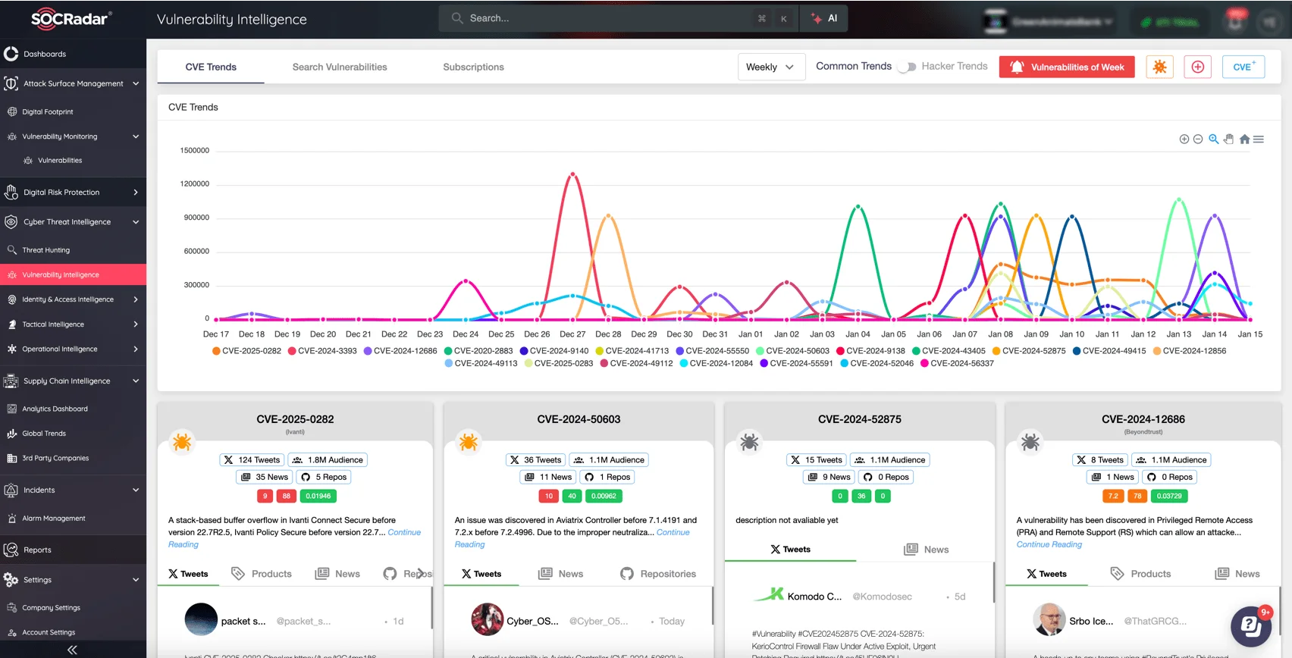Open the Weekly period dropdown
1292x658 pixels.
tap(770, 67)
